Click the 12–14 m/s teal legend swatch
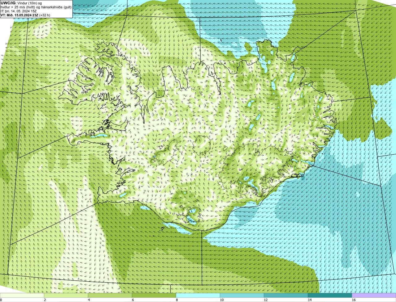 pos(286,295)
